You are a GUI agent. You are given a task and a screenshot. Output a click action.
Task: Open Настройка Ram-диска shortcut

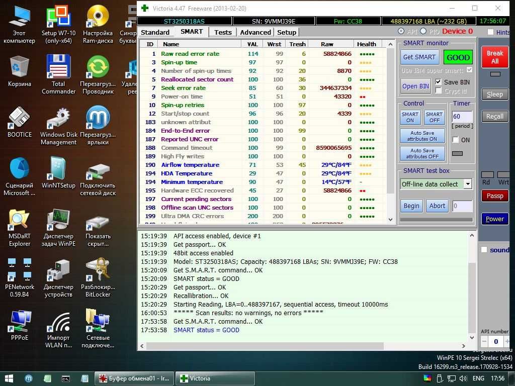pos(98,25)
